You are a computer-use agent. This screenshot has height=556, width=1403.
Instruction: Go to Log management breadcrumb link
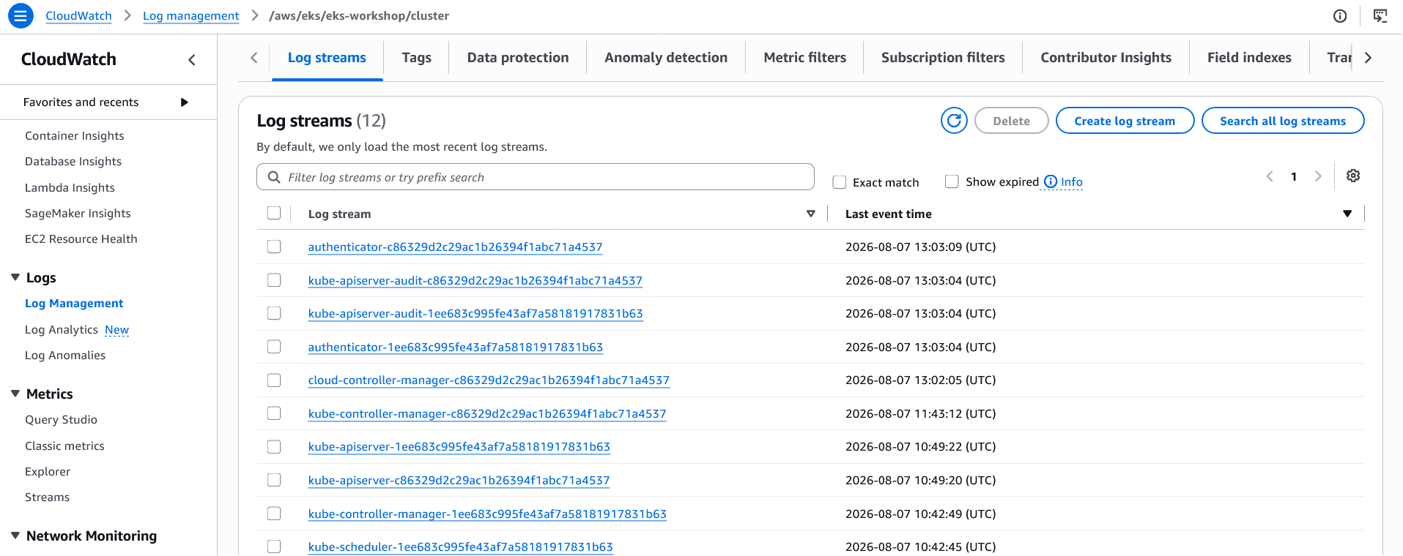tap(190, 16)
